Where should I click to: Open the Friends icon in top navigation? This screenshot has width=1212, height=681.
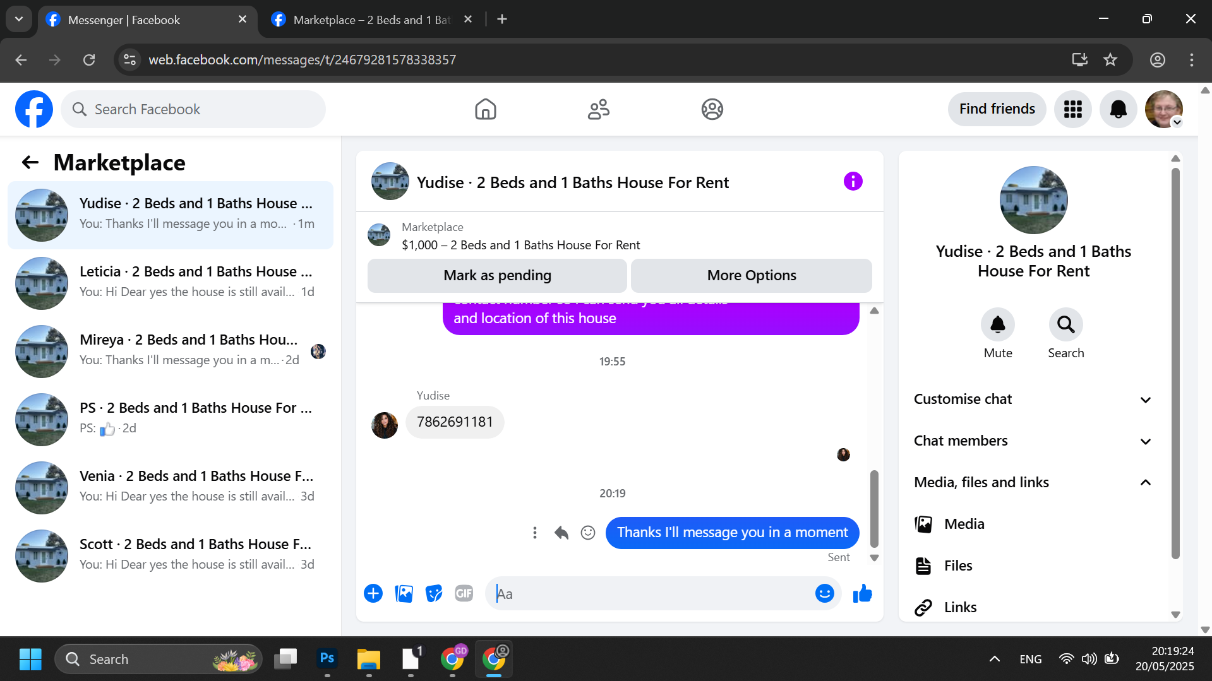coord(598,109)
